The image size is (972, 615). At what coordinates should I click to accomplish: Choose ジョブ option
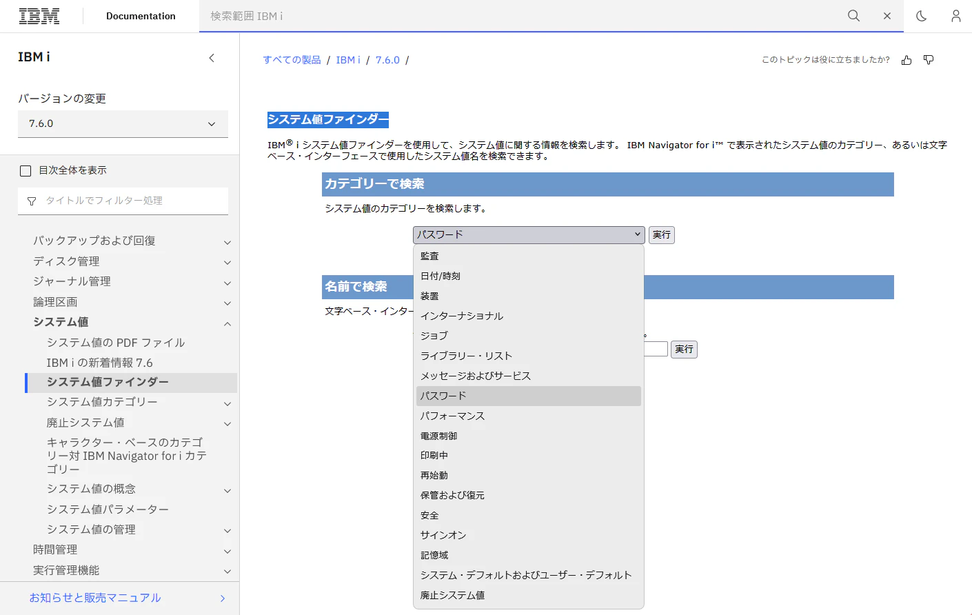point(529,336)
